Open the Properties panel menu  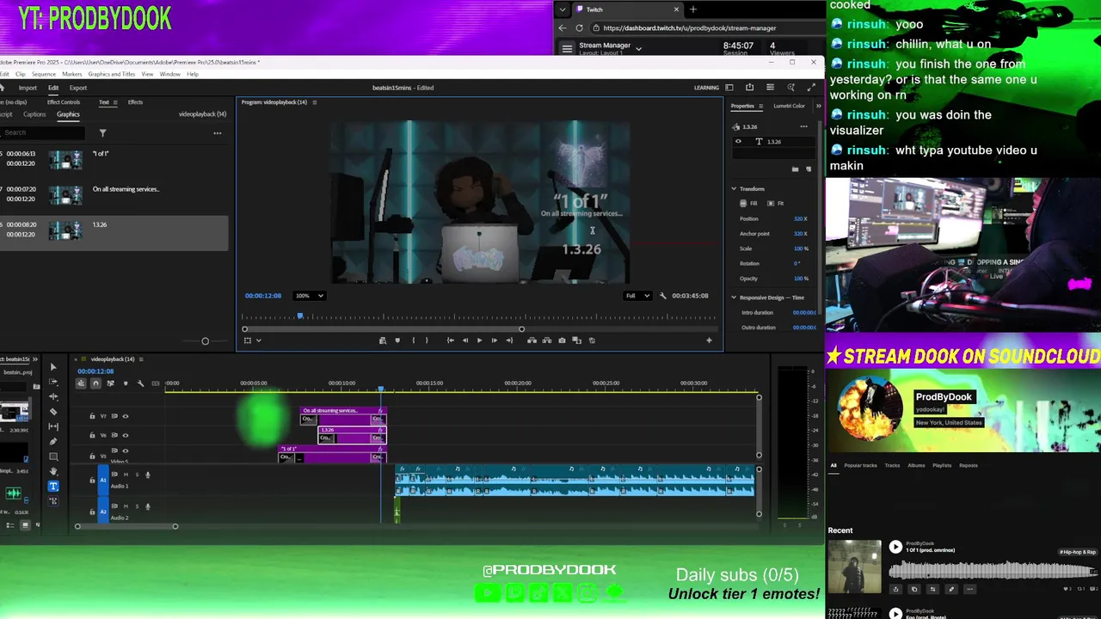coord(762,106)
